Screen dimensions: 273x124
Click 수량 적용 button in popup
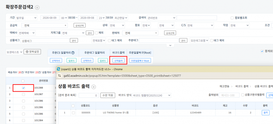[x=108, y=95]
